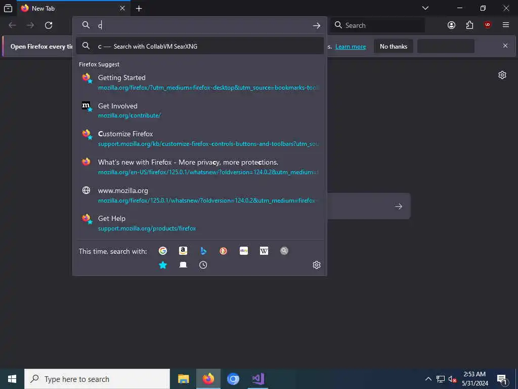Open the Getting Started suggestion
Screen dimensions: 518x389
[199, 82]
